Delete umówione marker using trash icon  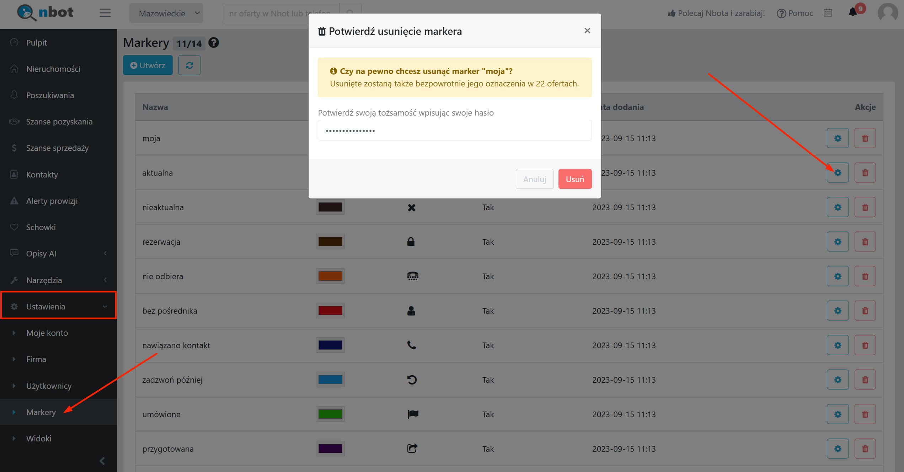pos(865,414)
